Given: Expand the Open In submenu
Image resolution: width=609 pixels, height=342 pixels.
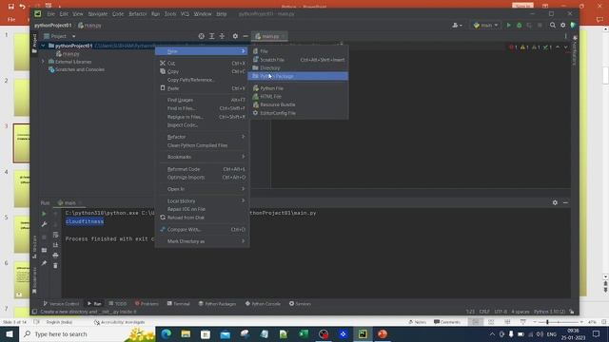Looking at the screenshot, I should point(202,189).
